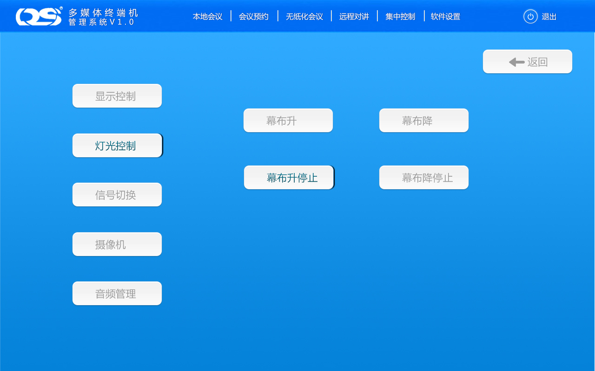Switch to 会议预约 in top navigation

(254, 17)
